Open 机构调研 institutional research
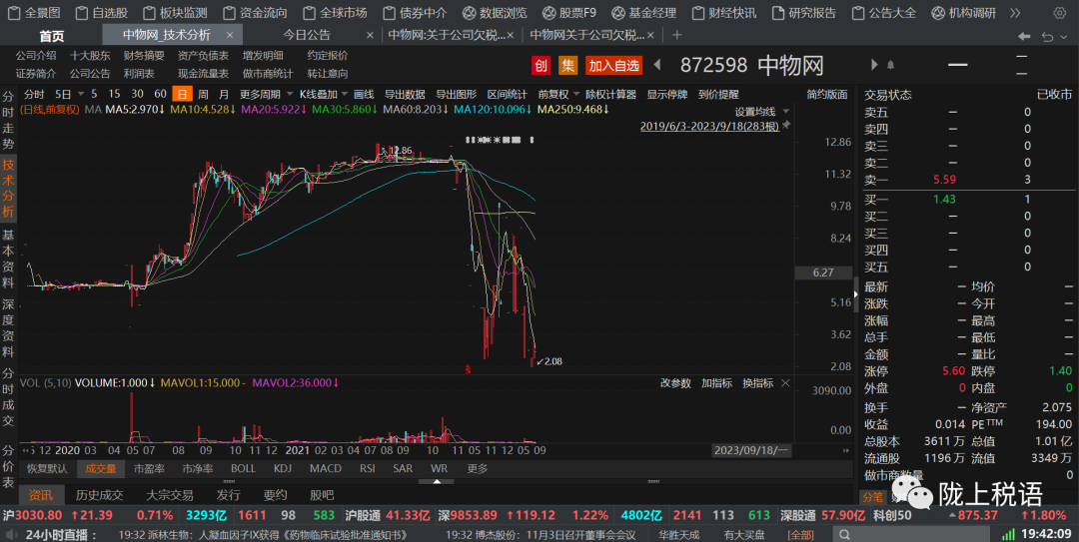This screenshot has width=1079, height=542. [963, 12]
